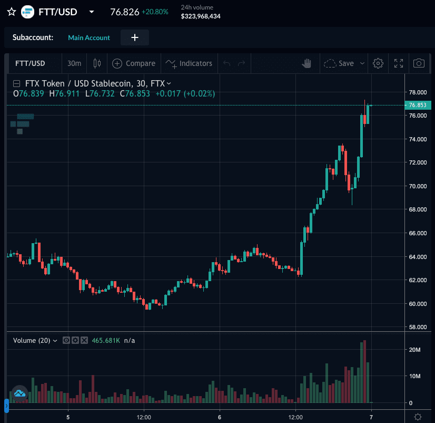The image size is (435, 423).
Task: Enter fullscreen chart mode
Action: (x=399, y=63)
